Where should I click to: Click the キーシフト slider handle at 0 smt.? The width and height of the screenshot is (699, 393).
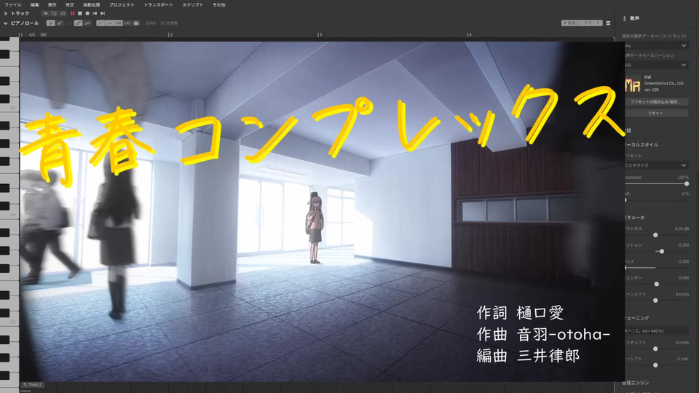tap(655, 365)
